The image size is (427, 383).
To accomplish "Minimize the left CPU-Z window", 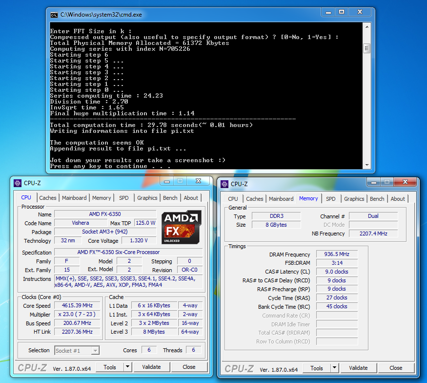I will pos(167,181).
